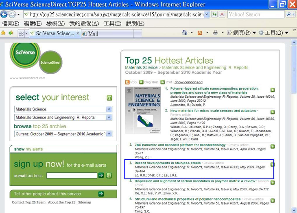Click the page scrollbar down arrow
The height and width of the screenshot is (213, 297).
click(294, 210)
